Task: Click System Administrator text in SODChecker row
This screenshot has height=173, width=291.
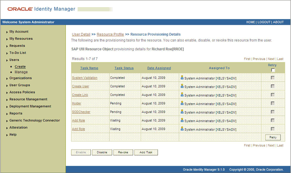Action: 210,112
